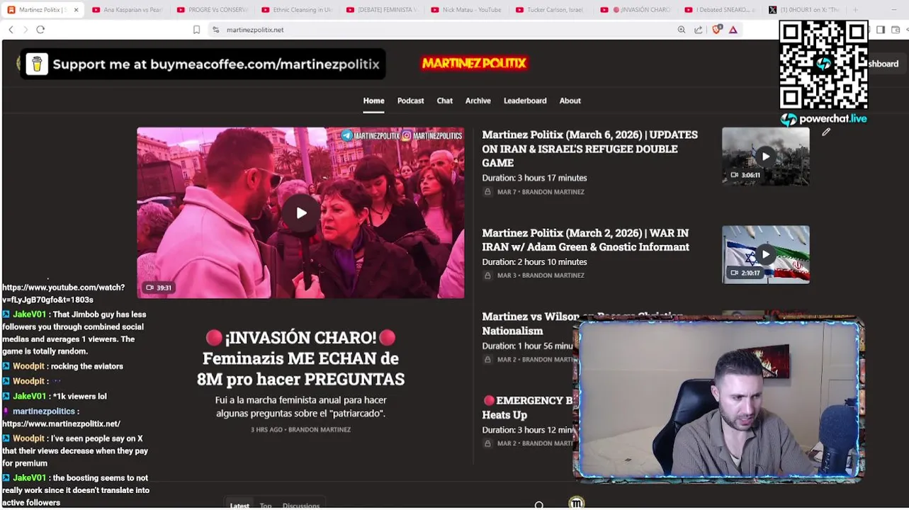The width and height of the screenshot is (909, 510).
Task: Click the MARTINEZ POLITIX site logo
Action: coord(474,63)
